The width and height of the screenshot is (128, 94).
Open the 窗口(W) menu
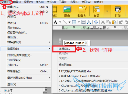(x=86, y=2)
